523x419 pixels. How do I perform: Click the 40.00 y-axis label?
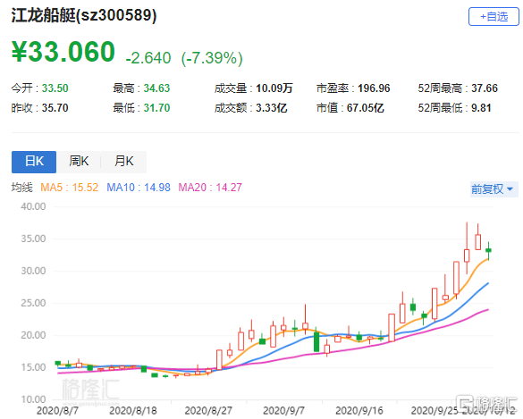tap(33, 206)
